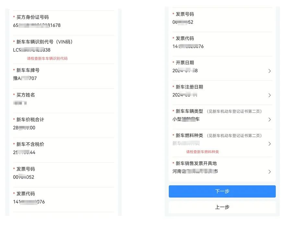286x225 pixels.
Task: Expand the 新车车辆类型 selector chevron
Action: click(269, 119)
